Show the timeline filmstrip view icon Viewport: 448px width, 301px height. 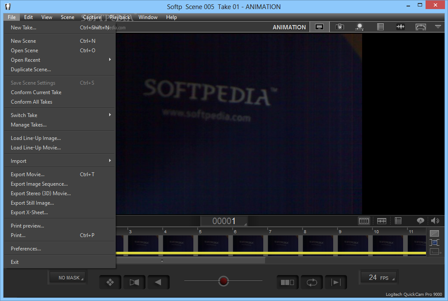364,221
